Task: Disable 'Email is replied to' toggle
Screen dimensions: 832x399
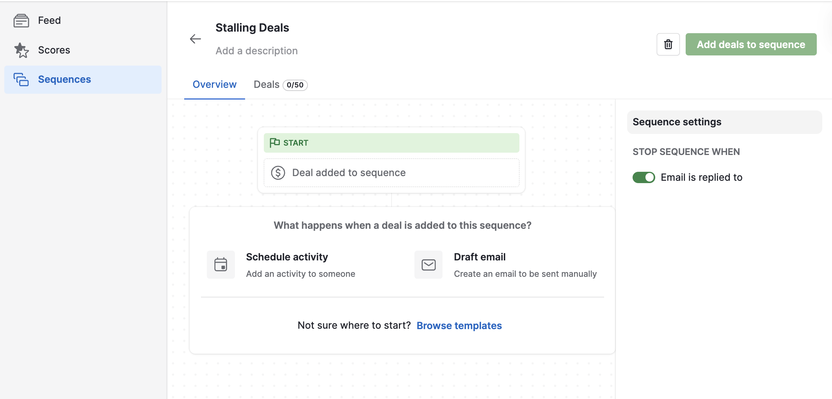Action: click(644, 177)
